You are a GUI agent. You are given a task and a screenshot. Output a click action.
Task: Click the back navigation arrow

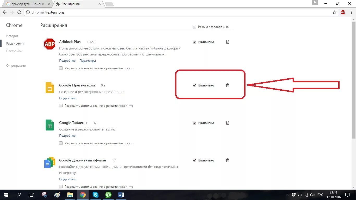(5, 12)
